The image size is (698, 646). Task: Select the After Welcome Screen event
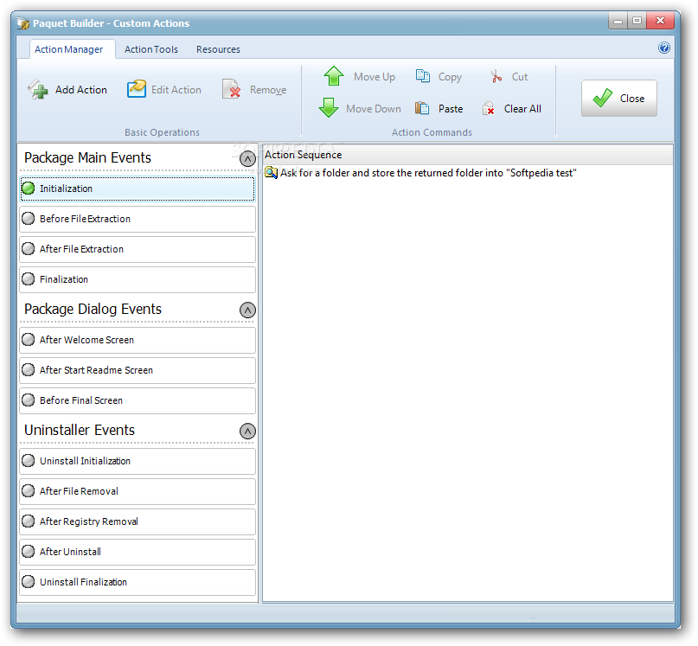pyautogui.click(x=138, y=340)
